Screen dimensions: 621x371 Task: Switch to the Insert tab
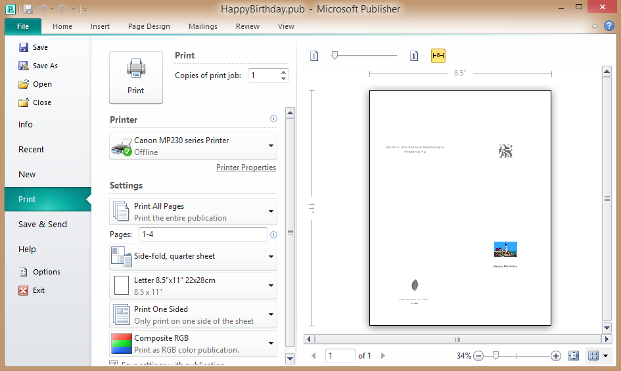point(100,26)
